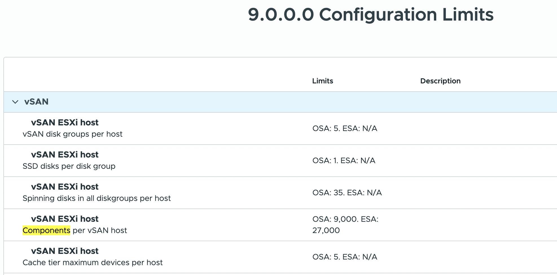
Task: Click Spinning disks in all diskgroups row
Action: (x=97, y=198)
